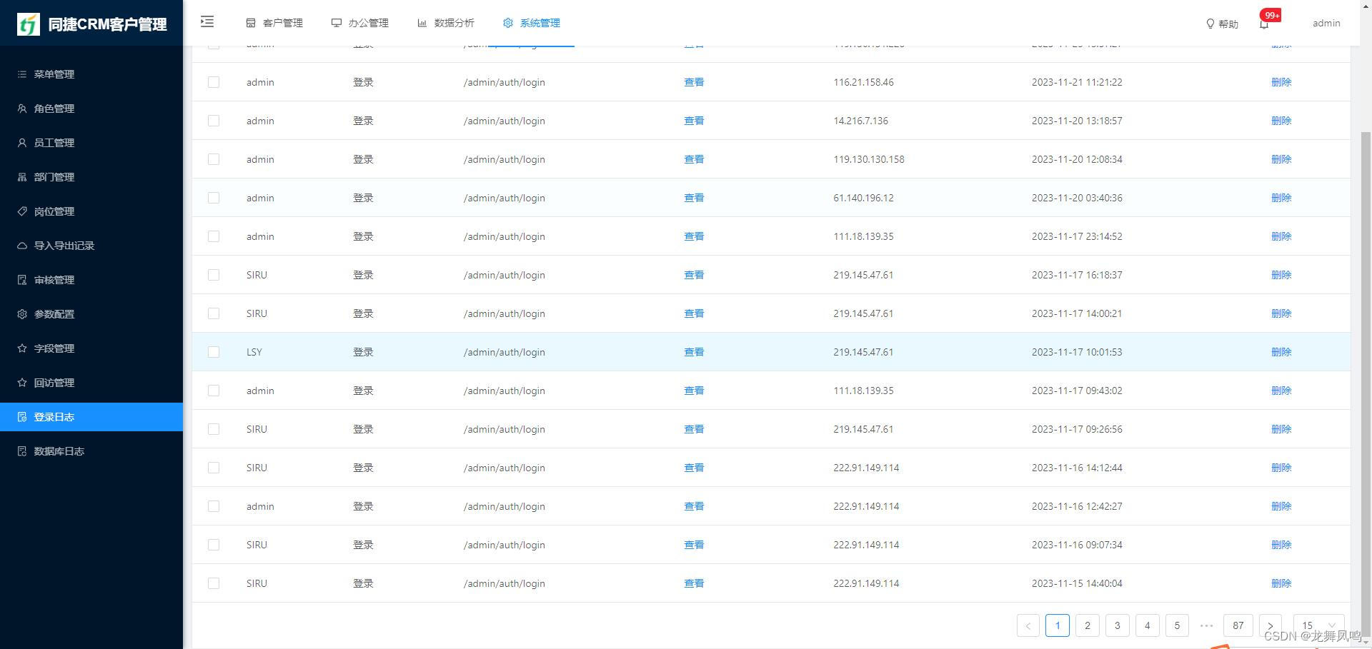Click the 部门管理 sidebar icon
This screenshot has width=1372, height=649.
pyautogui.click(x=22, y=177)
